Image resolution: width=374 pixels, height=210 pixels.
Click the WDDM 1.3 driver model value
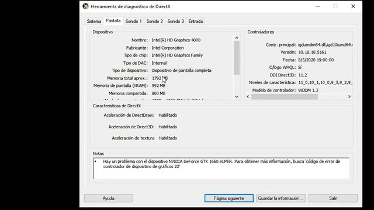click(x=308, y=90)
